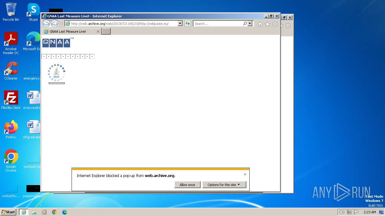This screenshot has height=216, width=385.
Task: Open the Windows Start menu
Action: point(8,212)
